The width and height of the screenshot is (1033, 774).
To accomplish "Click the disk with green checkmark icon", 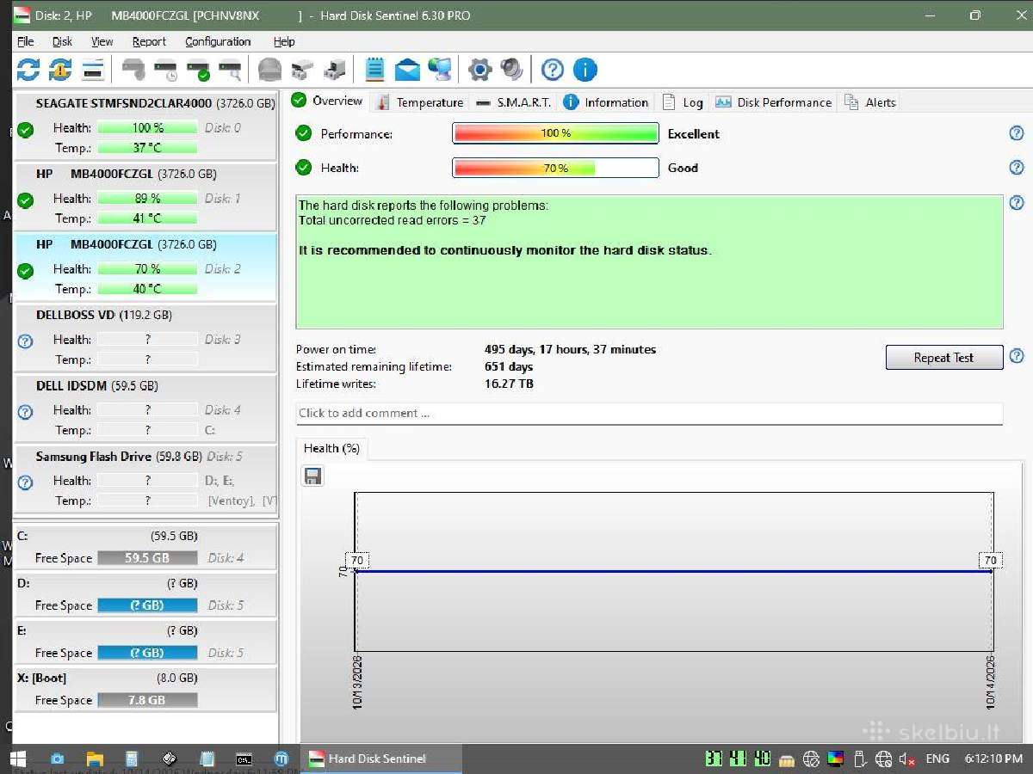I will (198, 70).
